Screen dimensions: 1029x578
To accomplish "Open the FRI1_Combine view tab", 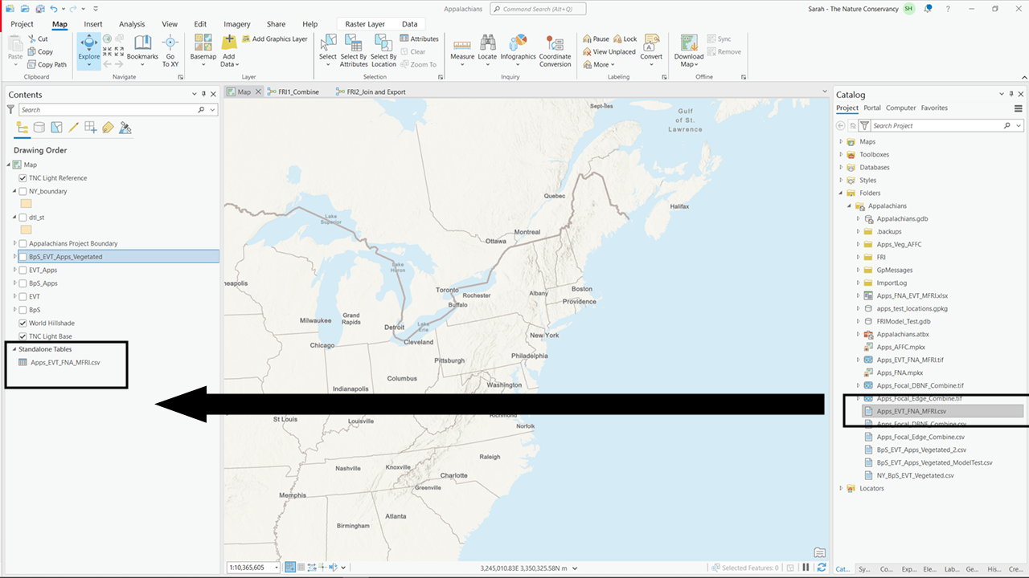I will [x=299, y=92].
